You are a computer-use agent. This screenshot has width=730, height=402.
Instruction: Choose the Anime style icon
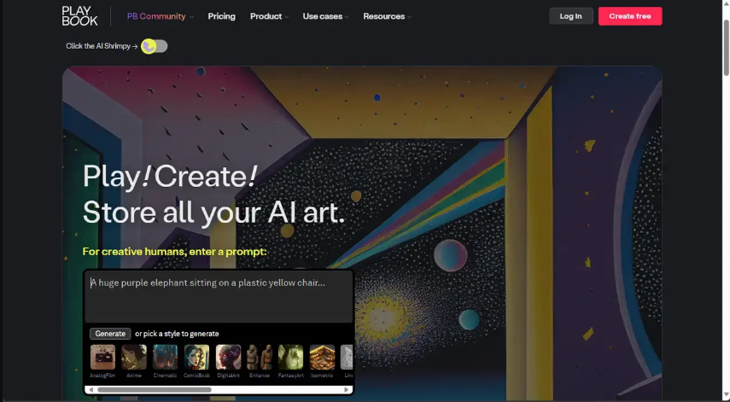[134, 357]
